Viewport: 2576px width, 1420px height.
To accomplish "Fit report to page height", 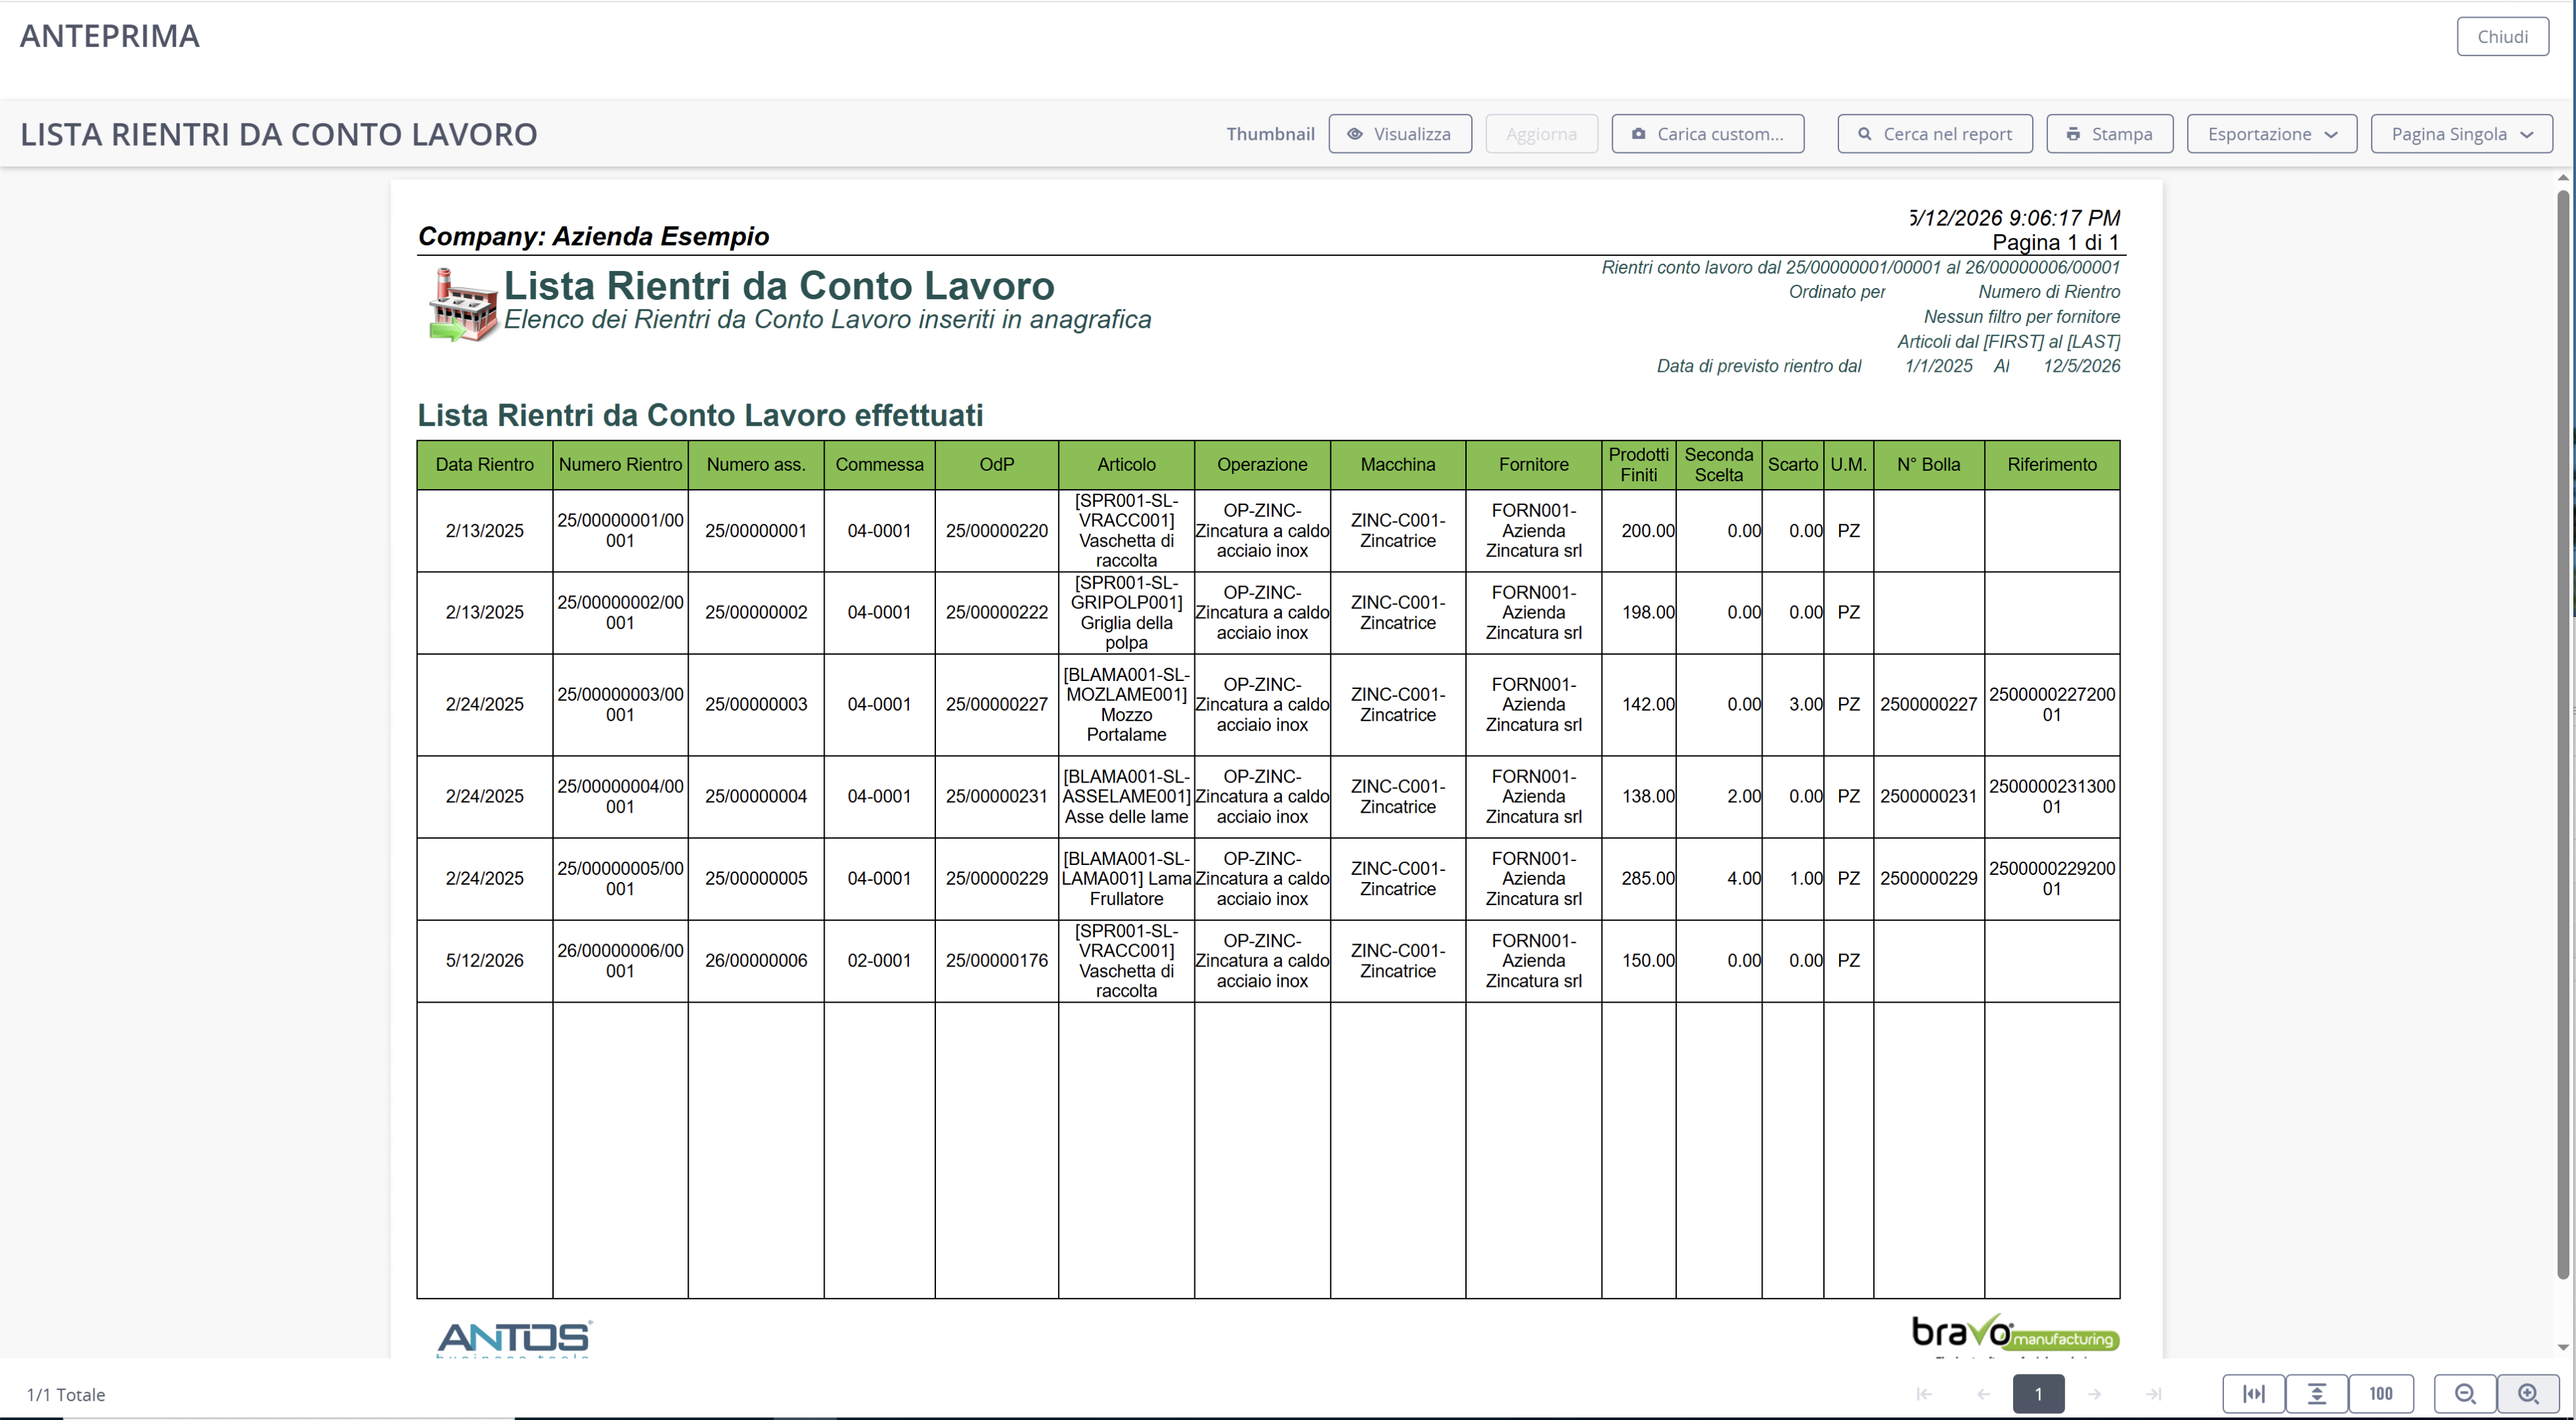I will [2317, 1394].
